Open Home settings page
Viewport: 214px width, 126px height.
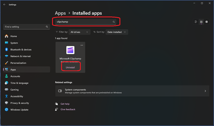26,36
